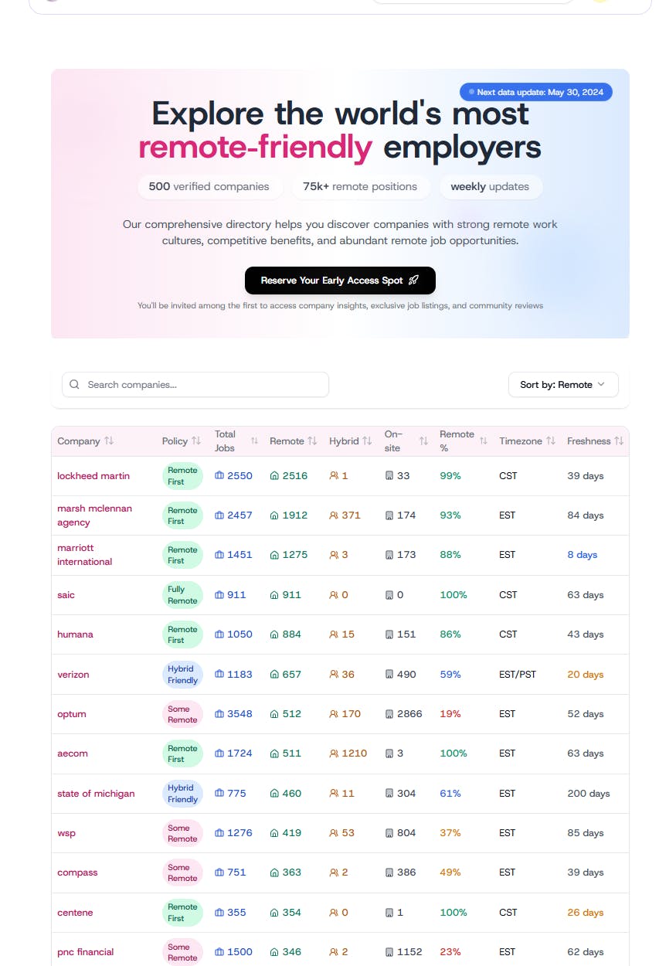Open the optum company link
The image size is (659, 966).
point(72,714)
